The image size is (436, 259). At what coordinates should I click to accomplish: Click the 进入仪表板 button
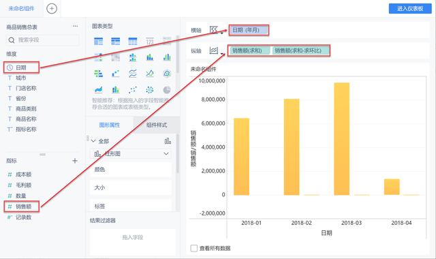pos(410,9)
